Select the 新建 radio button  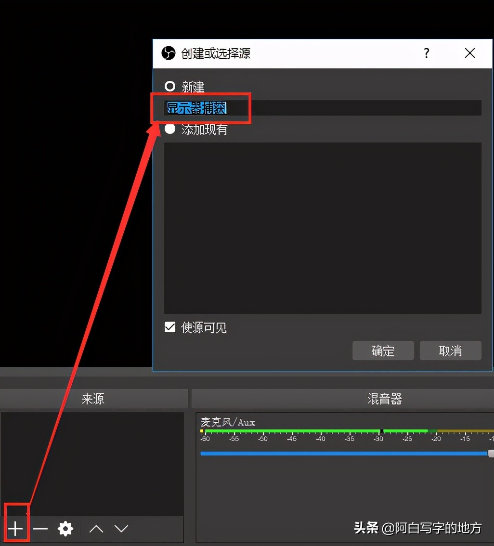170,86
